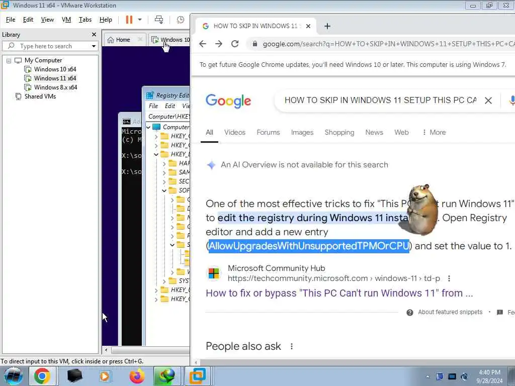Screen dimensions: 515x386
Task: Click the voice search microphone icon
Action: [x=511, y=101]
